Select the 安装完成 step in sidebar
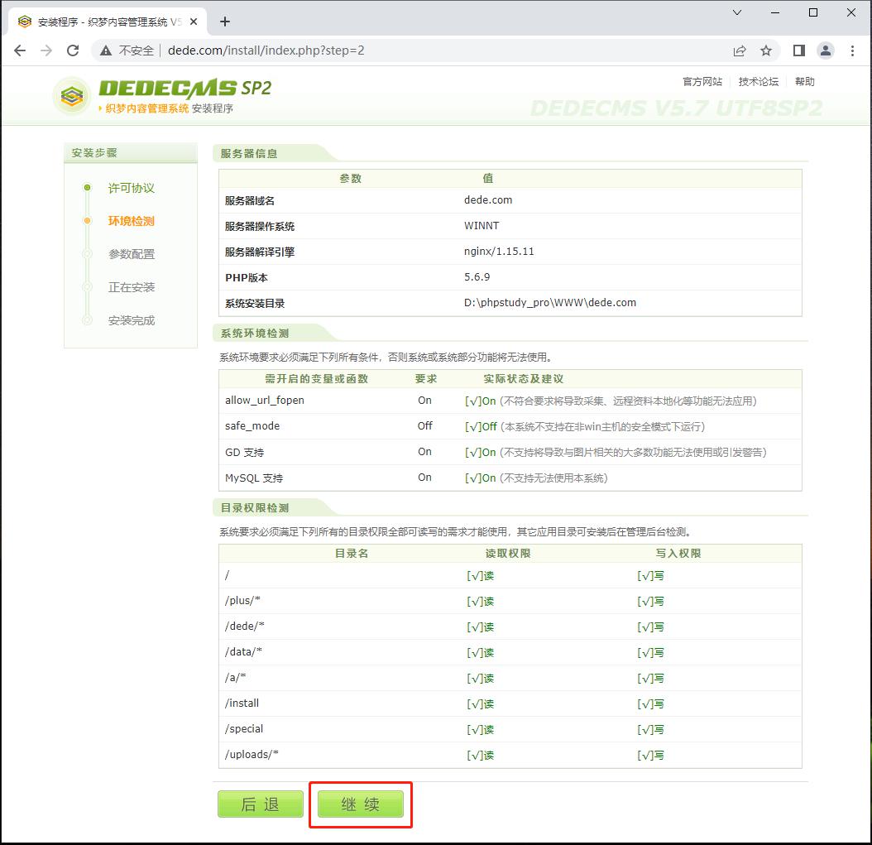 click(x=132, y=320)
